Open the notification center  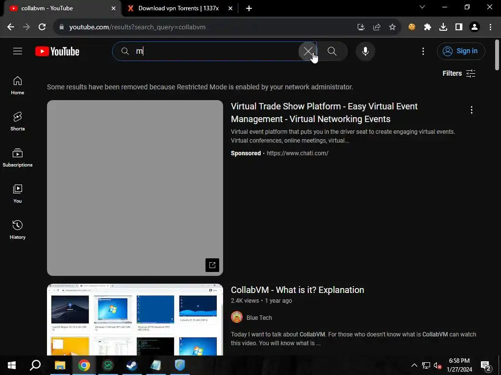(x=485, y=365)
